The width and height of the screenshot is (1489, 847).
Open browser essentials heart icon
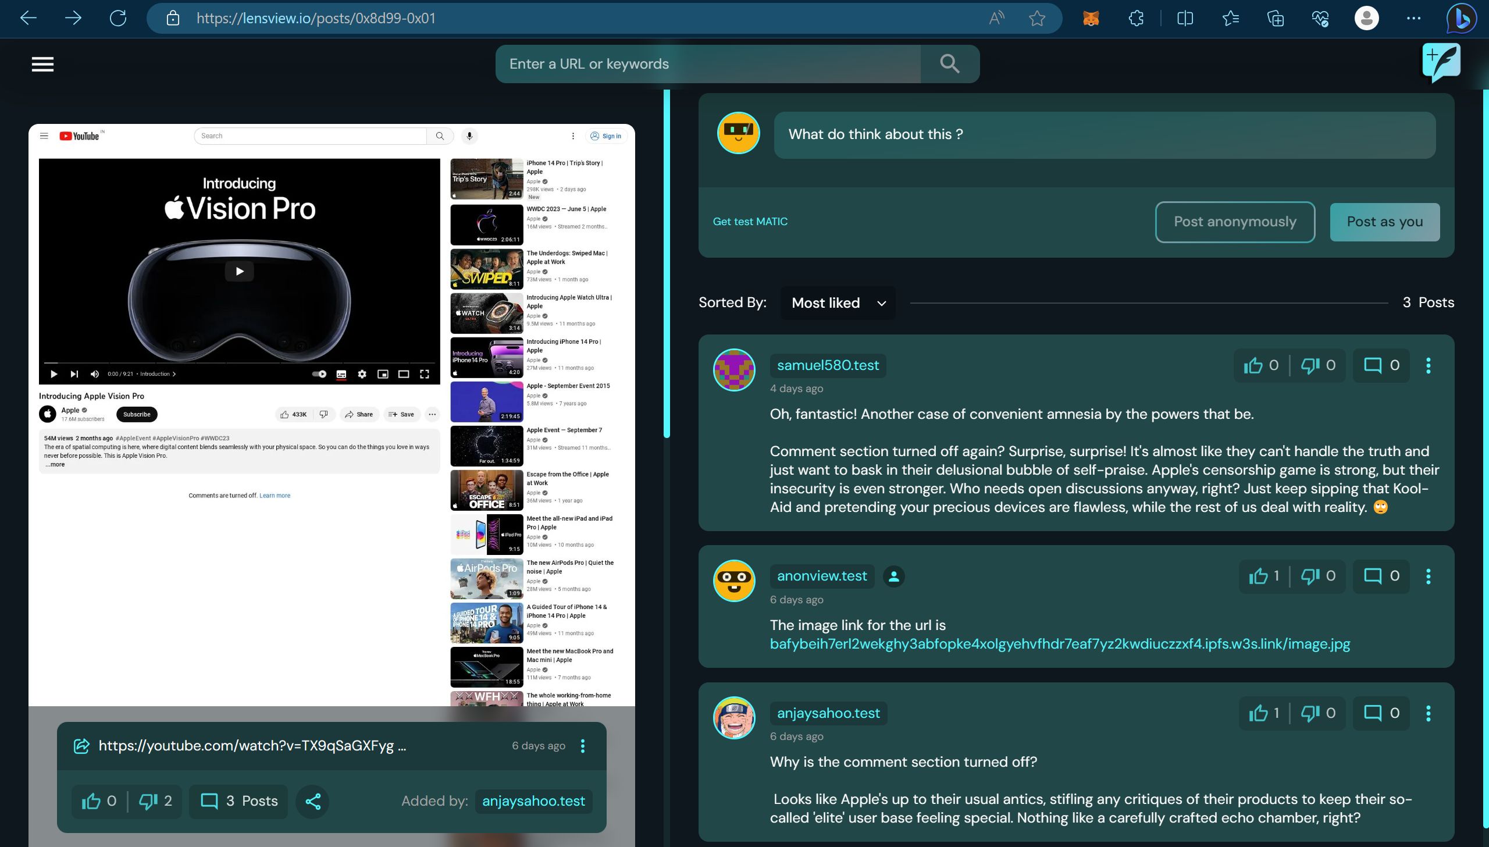point(1320,18)
